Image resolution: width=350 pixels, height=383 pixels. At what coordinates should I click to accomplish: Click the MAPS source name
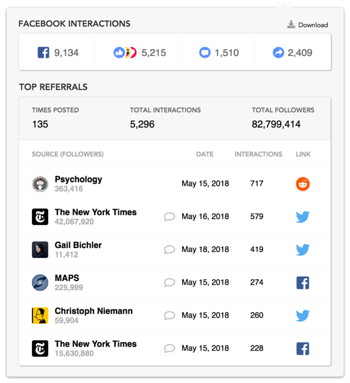67,278
